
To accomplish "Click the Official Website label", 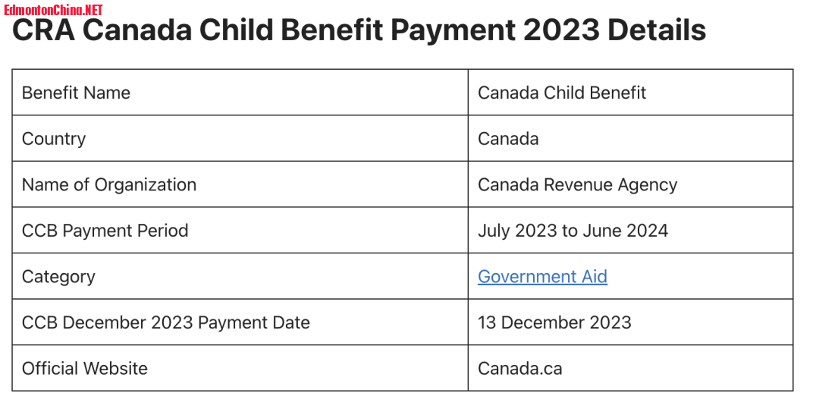I will click(x=85, y=368).
